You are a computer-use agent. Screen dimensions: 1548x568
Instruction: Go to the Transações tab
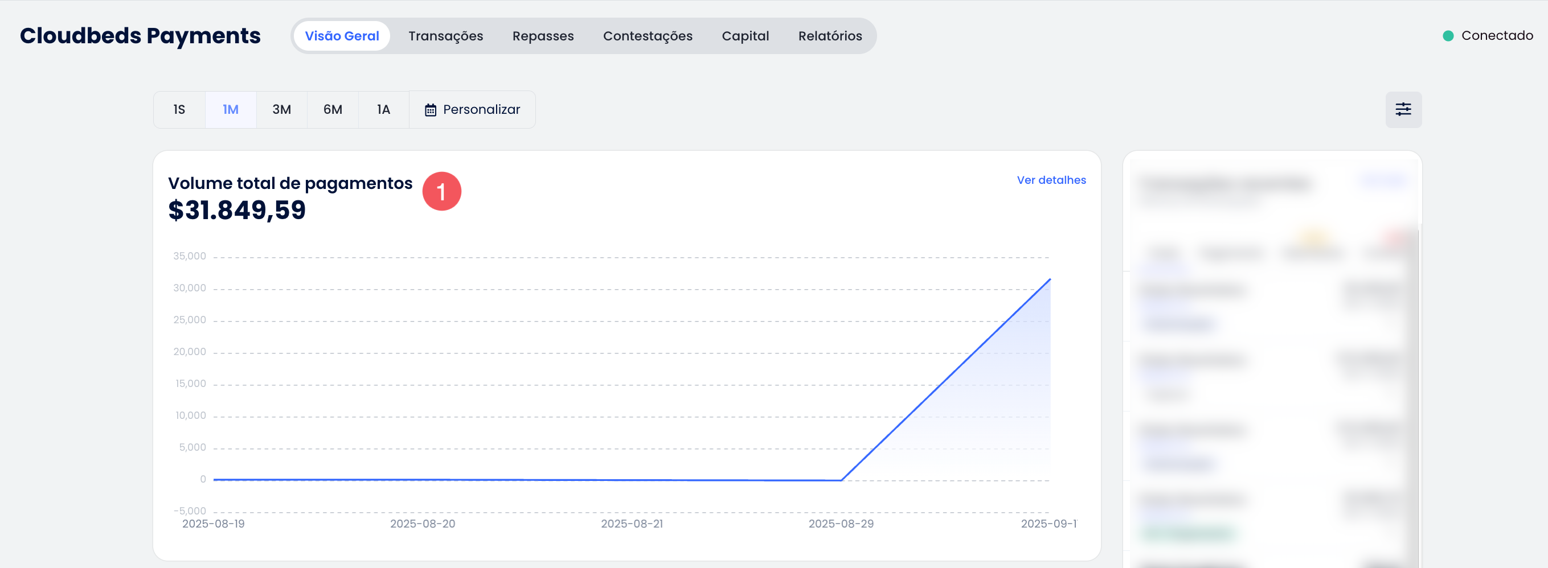(445, 36)
